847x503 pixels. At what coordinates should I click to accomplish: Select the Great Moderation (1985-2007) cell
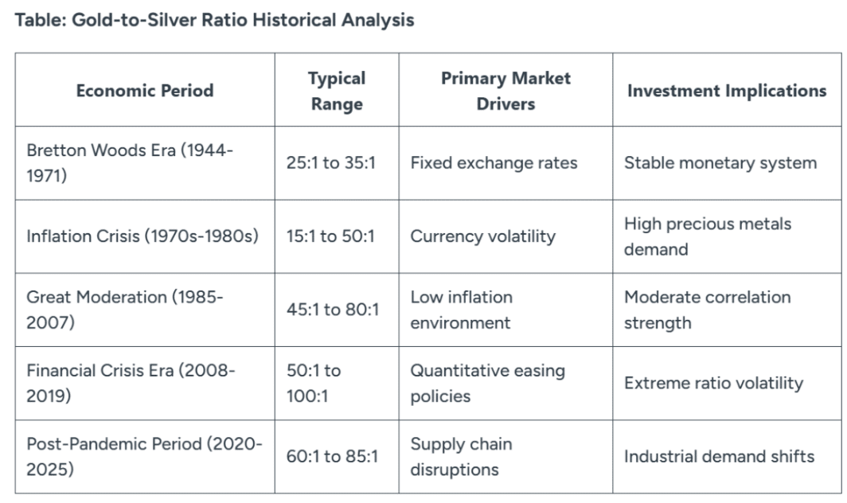coord(125,310)
